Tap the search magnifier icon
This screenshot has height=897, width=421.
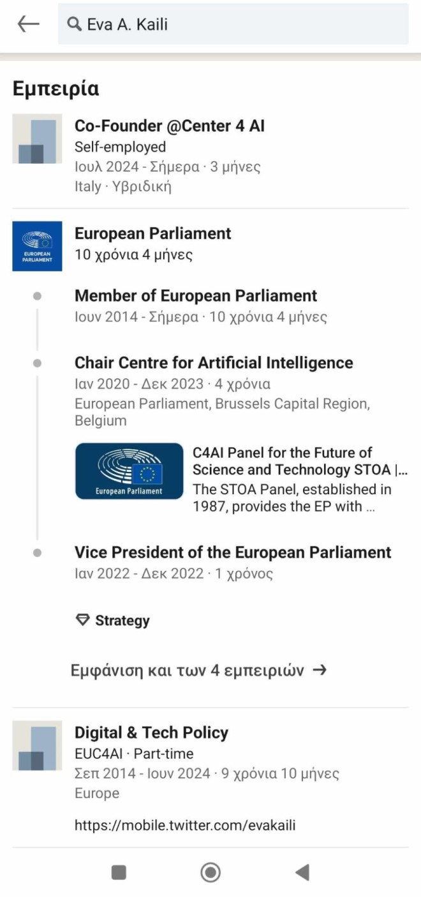74,24
